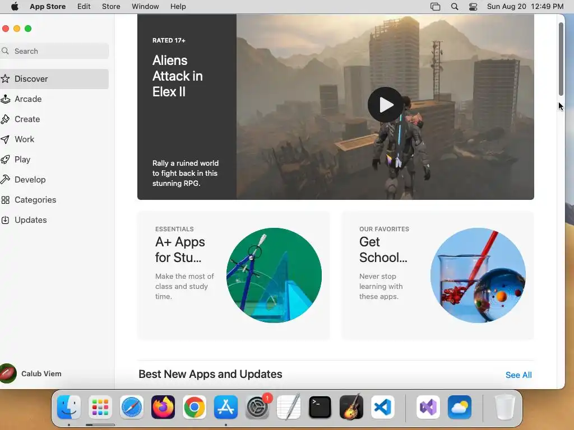Open the Apple menu
574x430 pixels.
pos(15,6)
